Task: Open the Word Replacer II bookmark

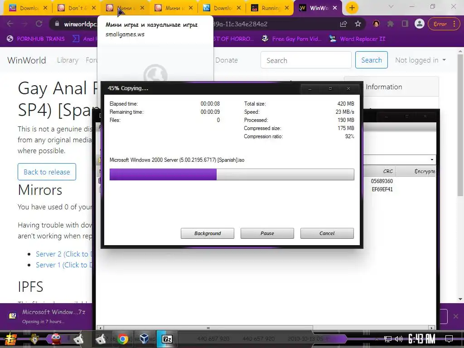Action: point(358,39)
